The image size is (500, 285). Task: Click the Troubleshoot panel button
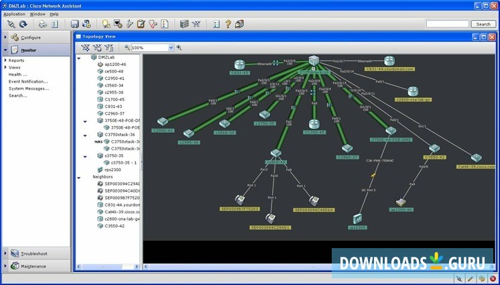click(x=36, y=253)
